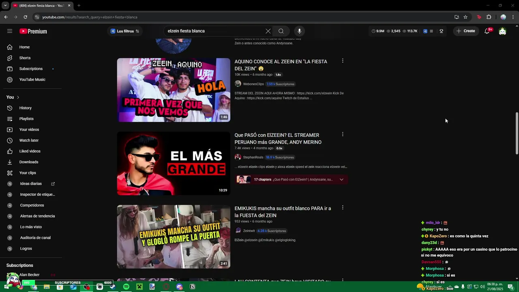Open the account avatar menu
The image size is (519, 292).
click(502, 31)
